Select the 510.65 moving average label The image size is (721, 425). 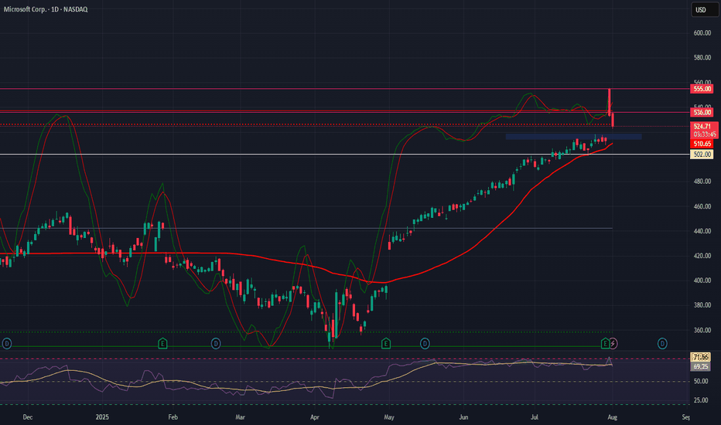pyautogui.click(x=702, y=144)
